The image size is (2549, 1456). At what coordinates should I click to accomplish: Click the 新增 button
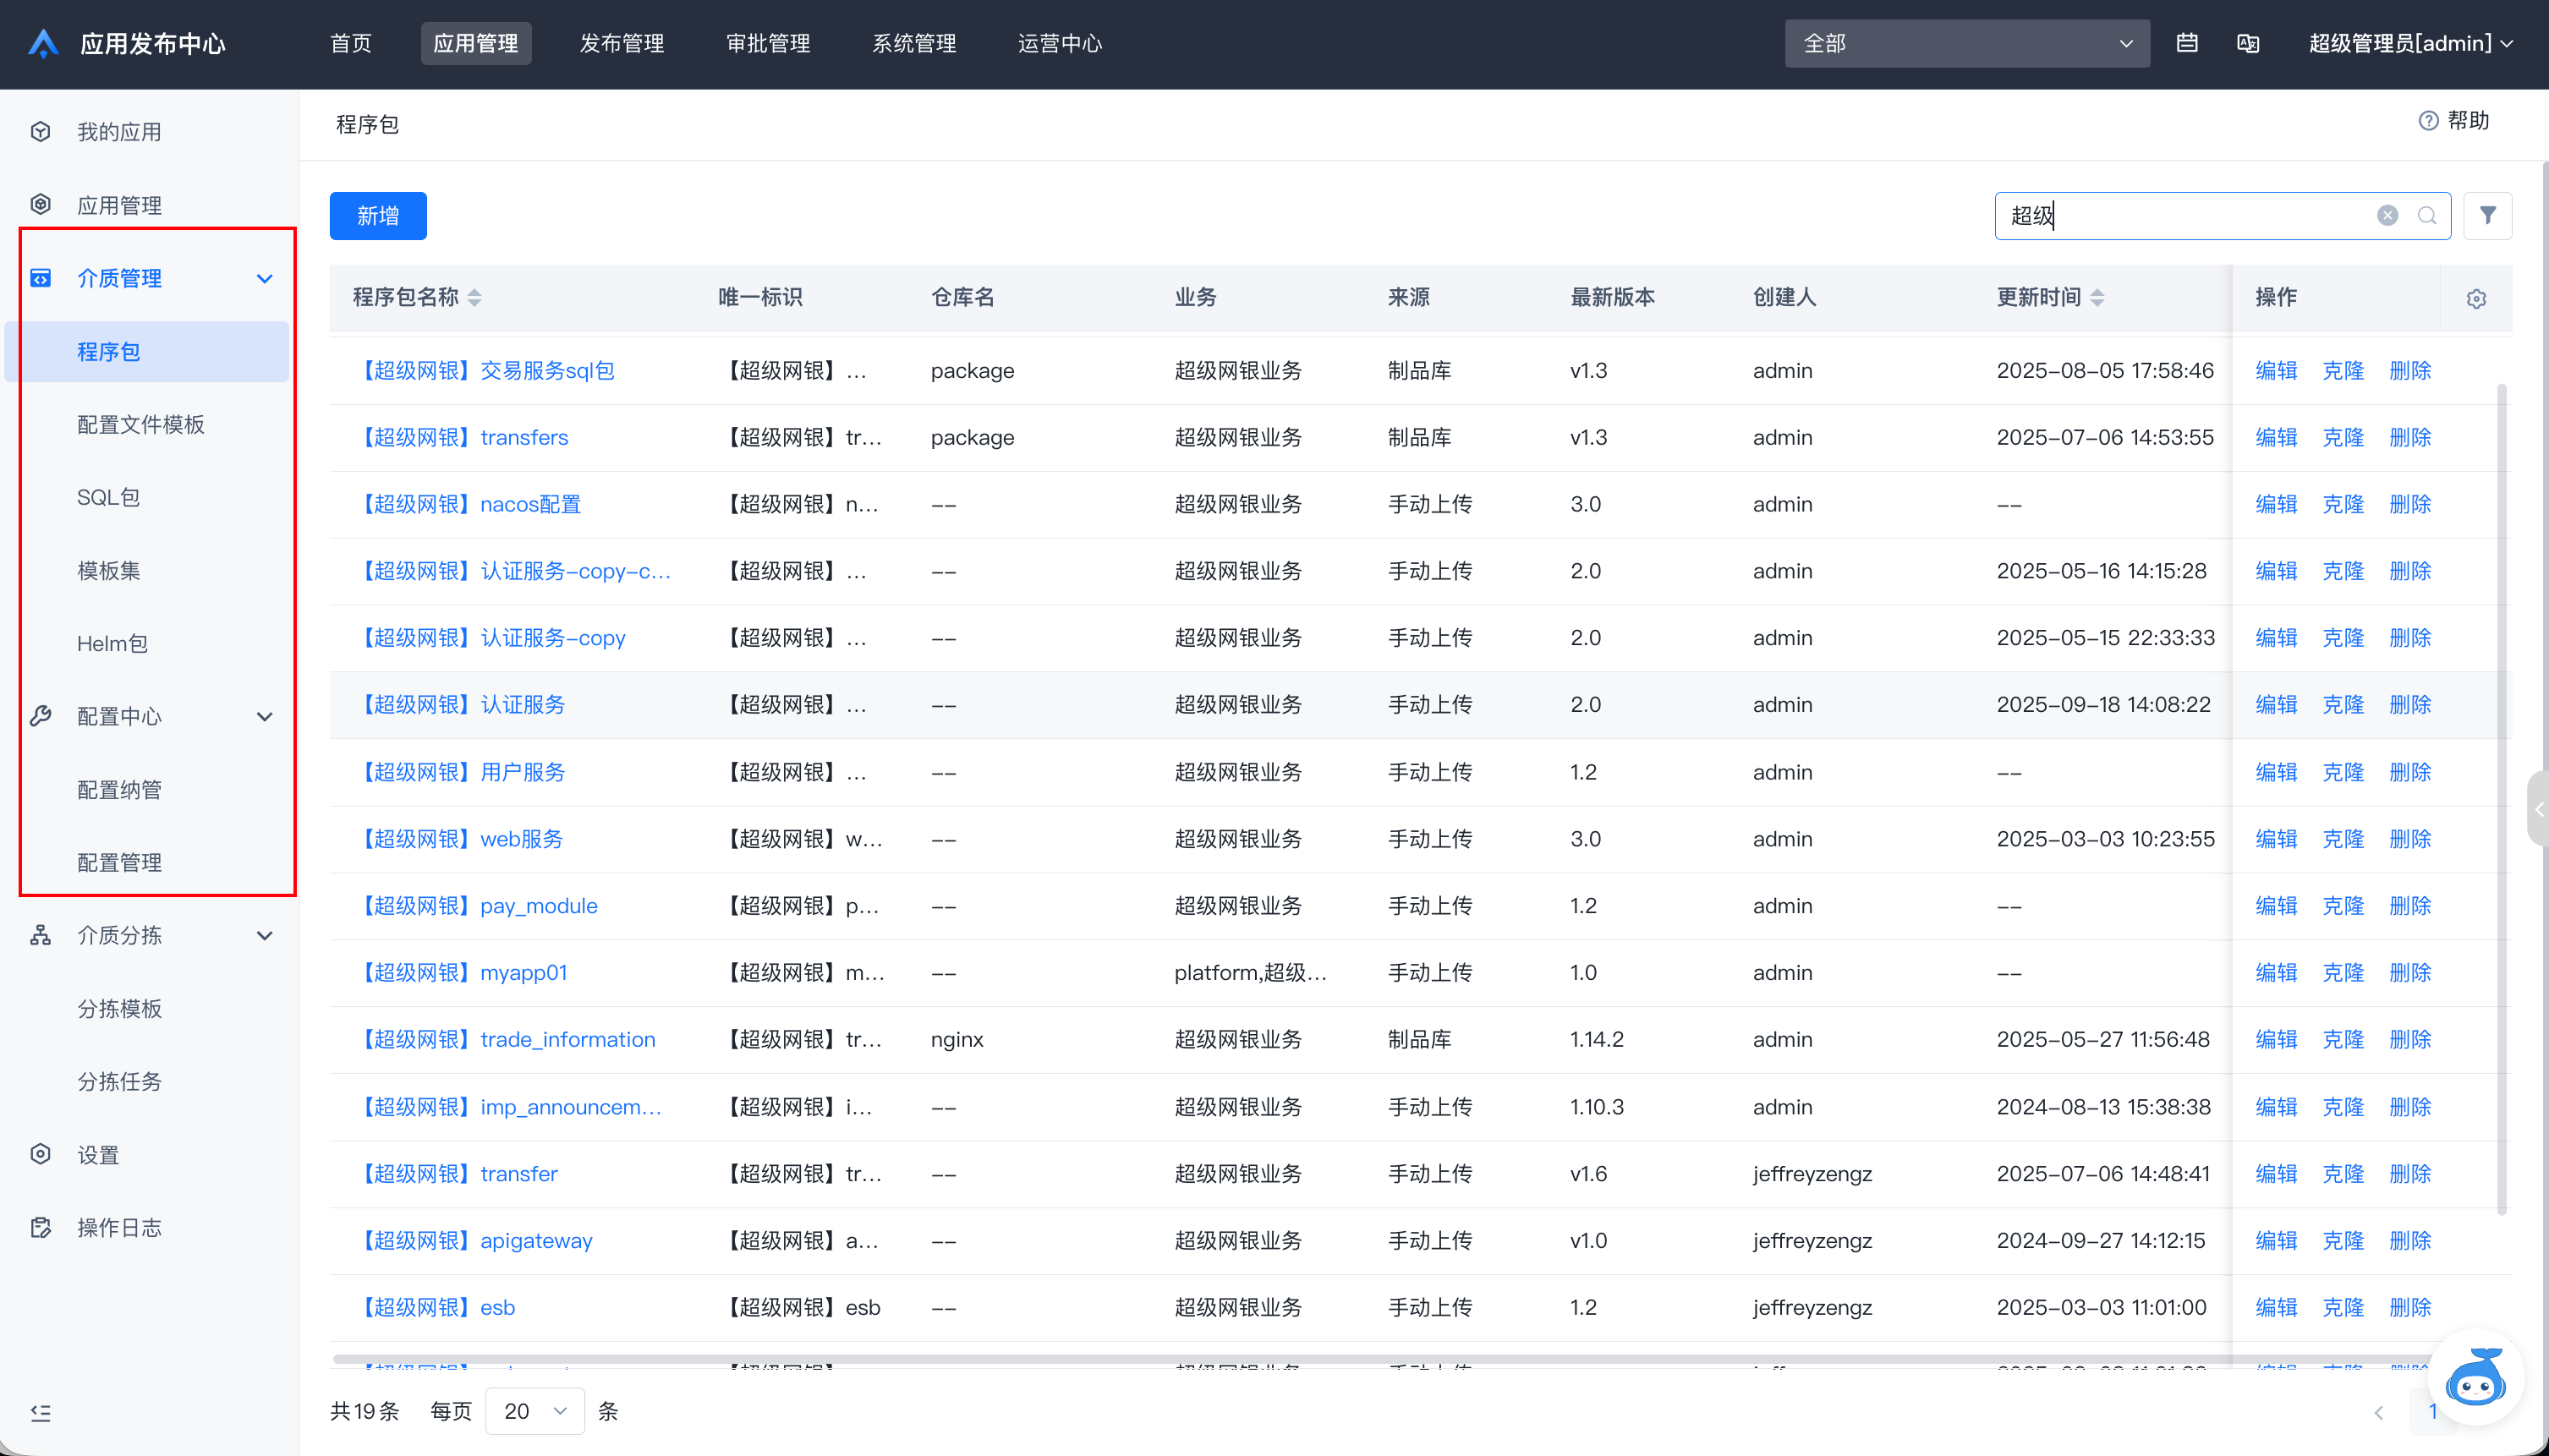tap(378, 215)
